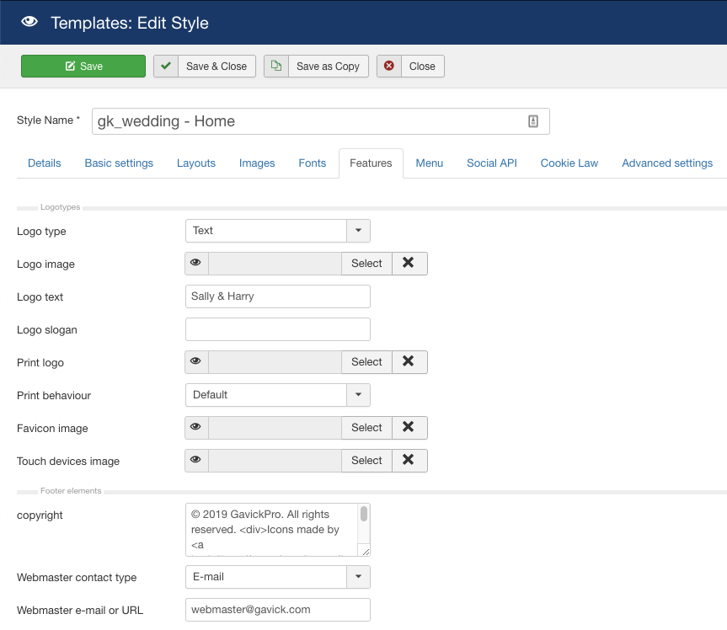Preview Print logo via eye icon
Viewport: 727px width, 630px height.
coord(196,362)
